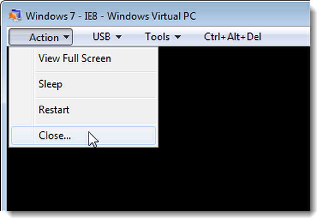Click the Virtual PC icon in title bar
This screenshot has height=224, width=323.
click(15, 15)
